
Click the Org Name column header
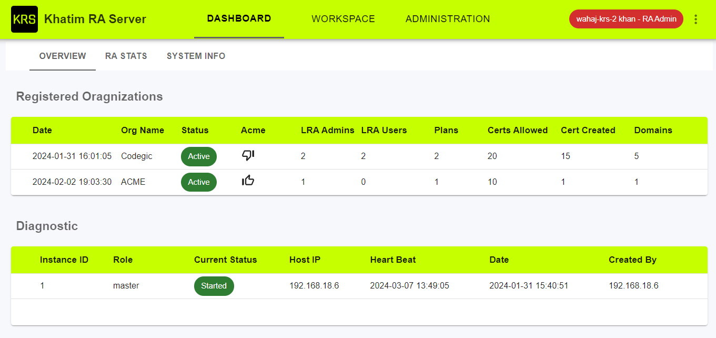pyautogui.click(x=143, y=131)
